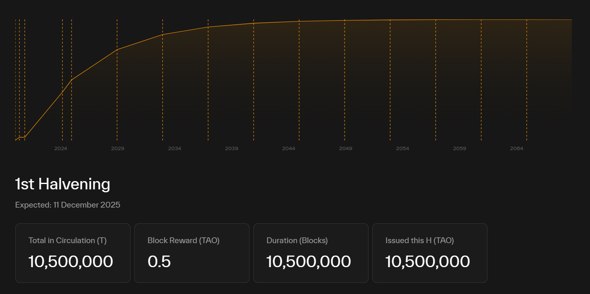
Task: Select the 2049 x-axis label
Action: tap(345, 148)
